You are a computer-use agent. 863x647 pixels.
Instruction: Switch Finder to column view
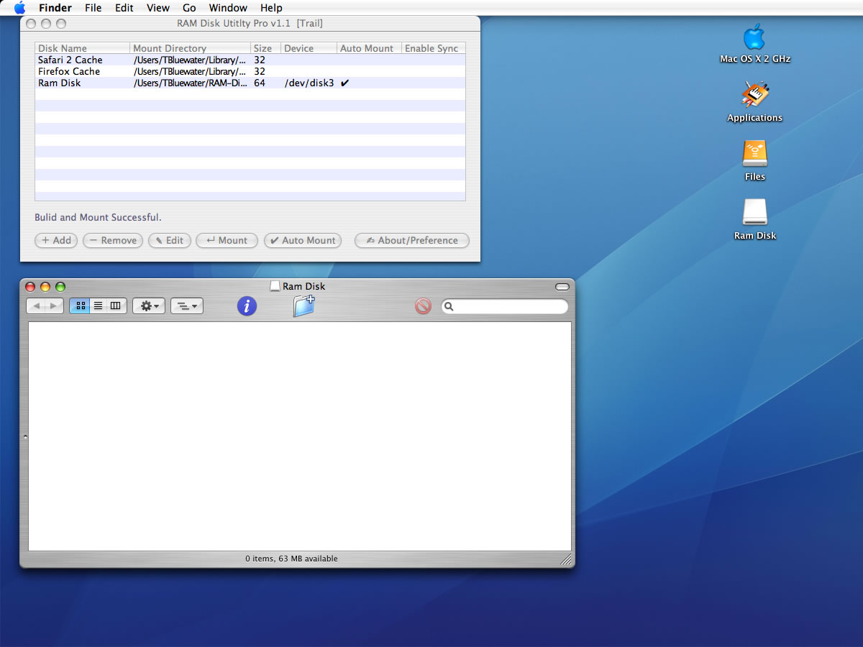[116, 306]
